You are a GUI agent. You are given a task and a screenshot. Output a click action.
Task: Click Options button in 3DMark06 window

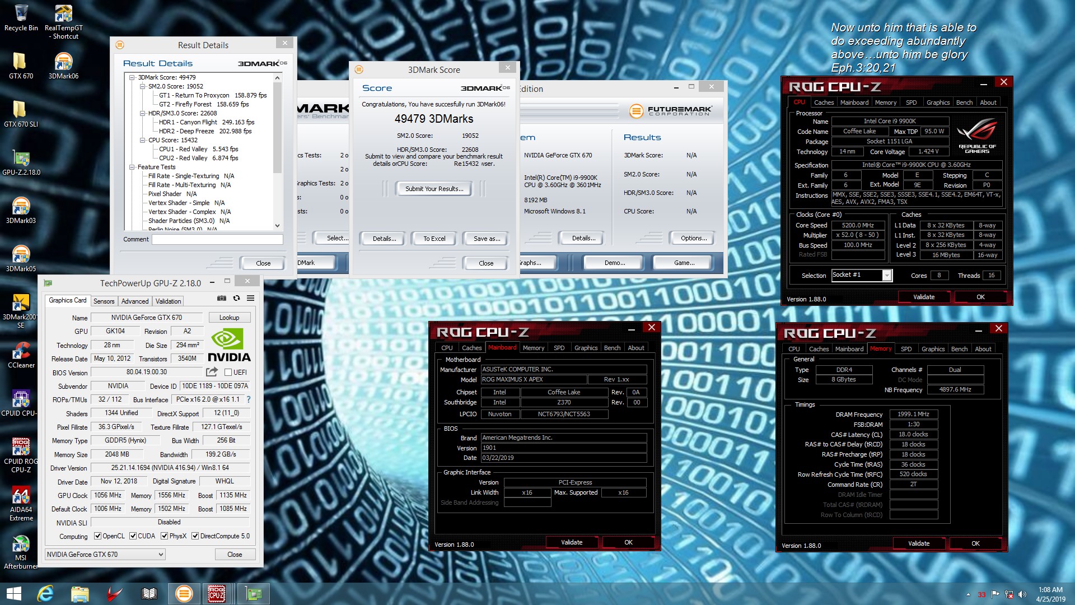[x=693, y=238]
